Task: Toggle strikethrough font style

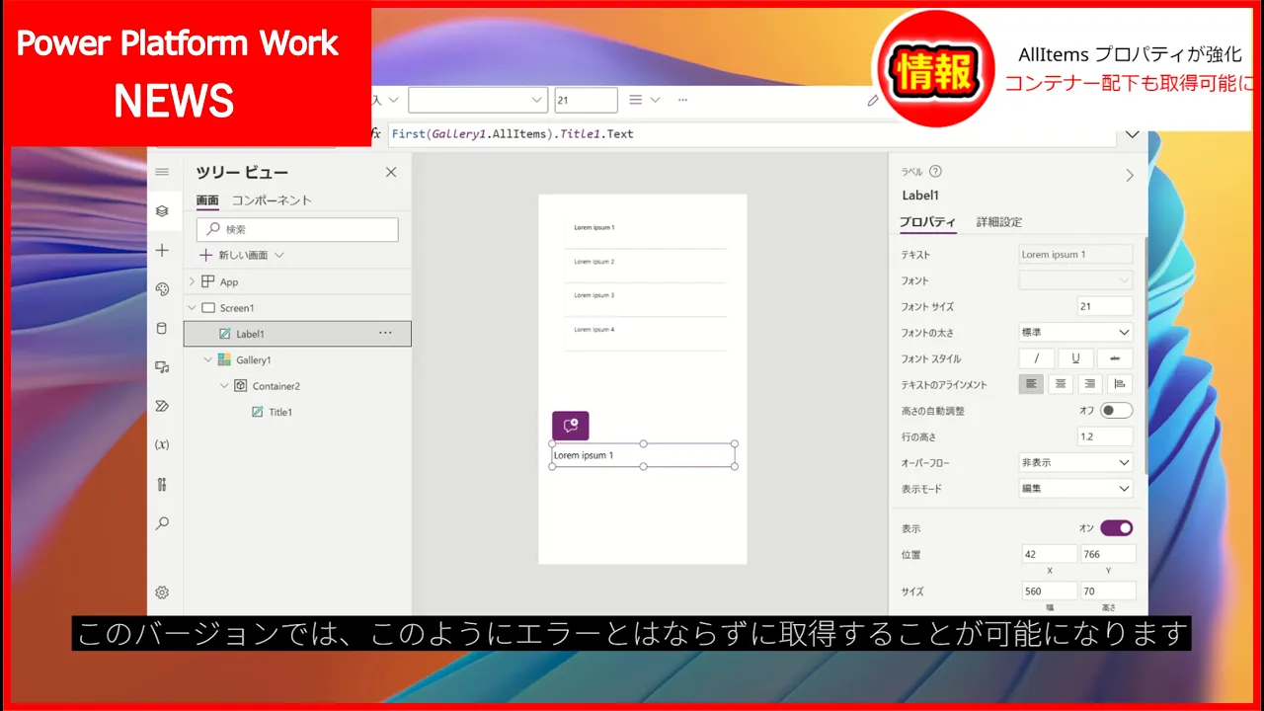Action: [1115, 358]
